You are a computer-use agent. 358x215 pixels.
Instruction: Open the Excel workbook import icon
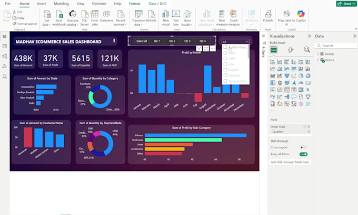[59, 14]
